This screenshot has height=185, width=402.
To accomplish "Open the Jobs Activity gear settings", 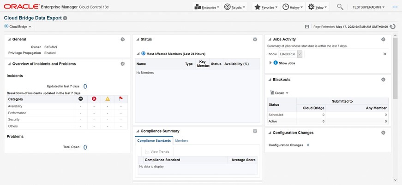I will click(383, 40).
